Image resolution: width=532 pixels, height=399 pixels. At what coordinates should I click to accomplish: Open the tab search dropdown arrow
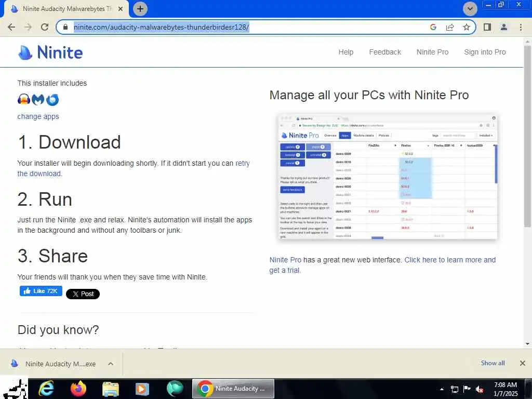(470, 9)
